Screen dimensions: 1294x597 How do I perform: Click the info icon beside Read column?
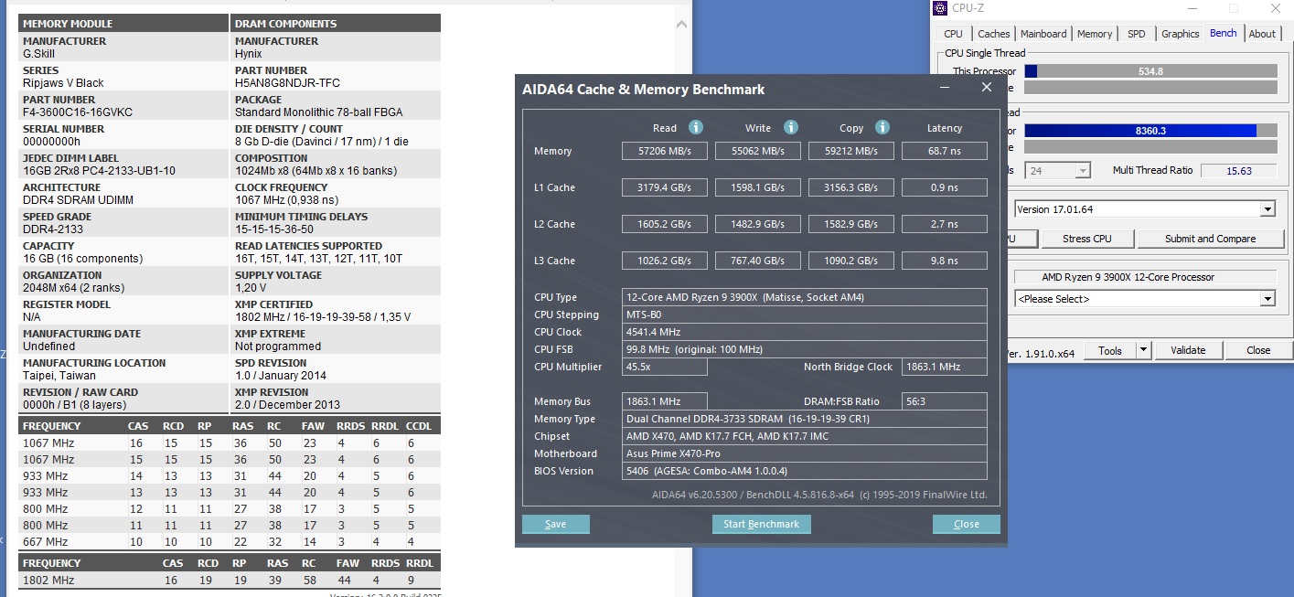696,127
